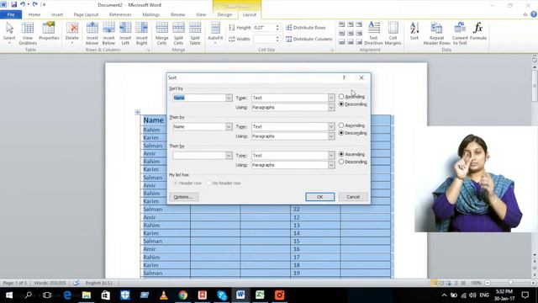Open AutoFit options
This screenshot has height=303, width=538.
[215, 34]
